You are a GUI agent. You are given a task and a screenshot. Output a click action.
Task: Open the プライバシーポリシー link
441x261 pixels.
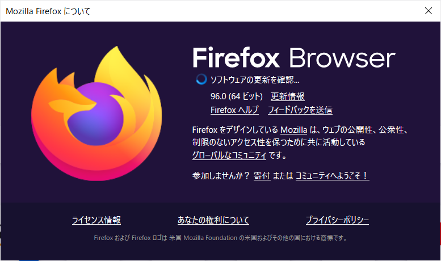337,220
